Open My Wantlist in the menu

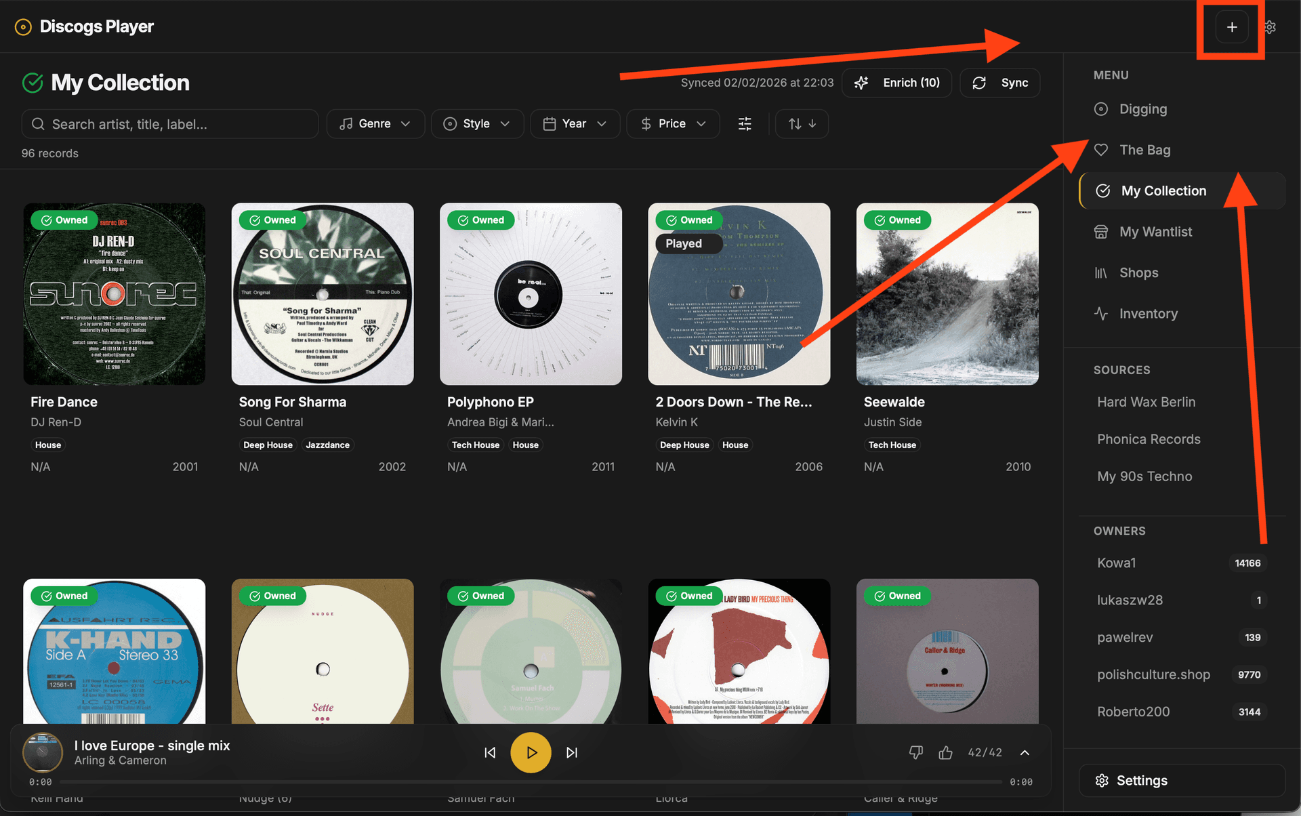[1155, 231]
